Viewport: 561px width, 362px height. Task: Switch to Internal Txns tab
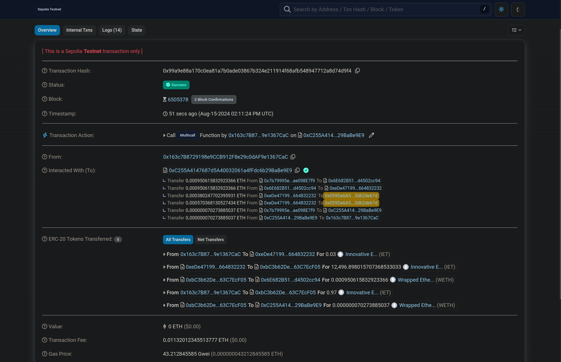pos(79,30)
